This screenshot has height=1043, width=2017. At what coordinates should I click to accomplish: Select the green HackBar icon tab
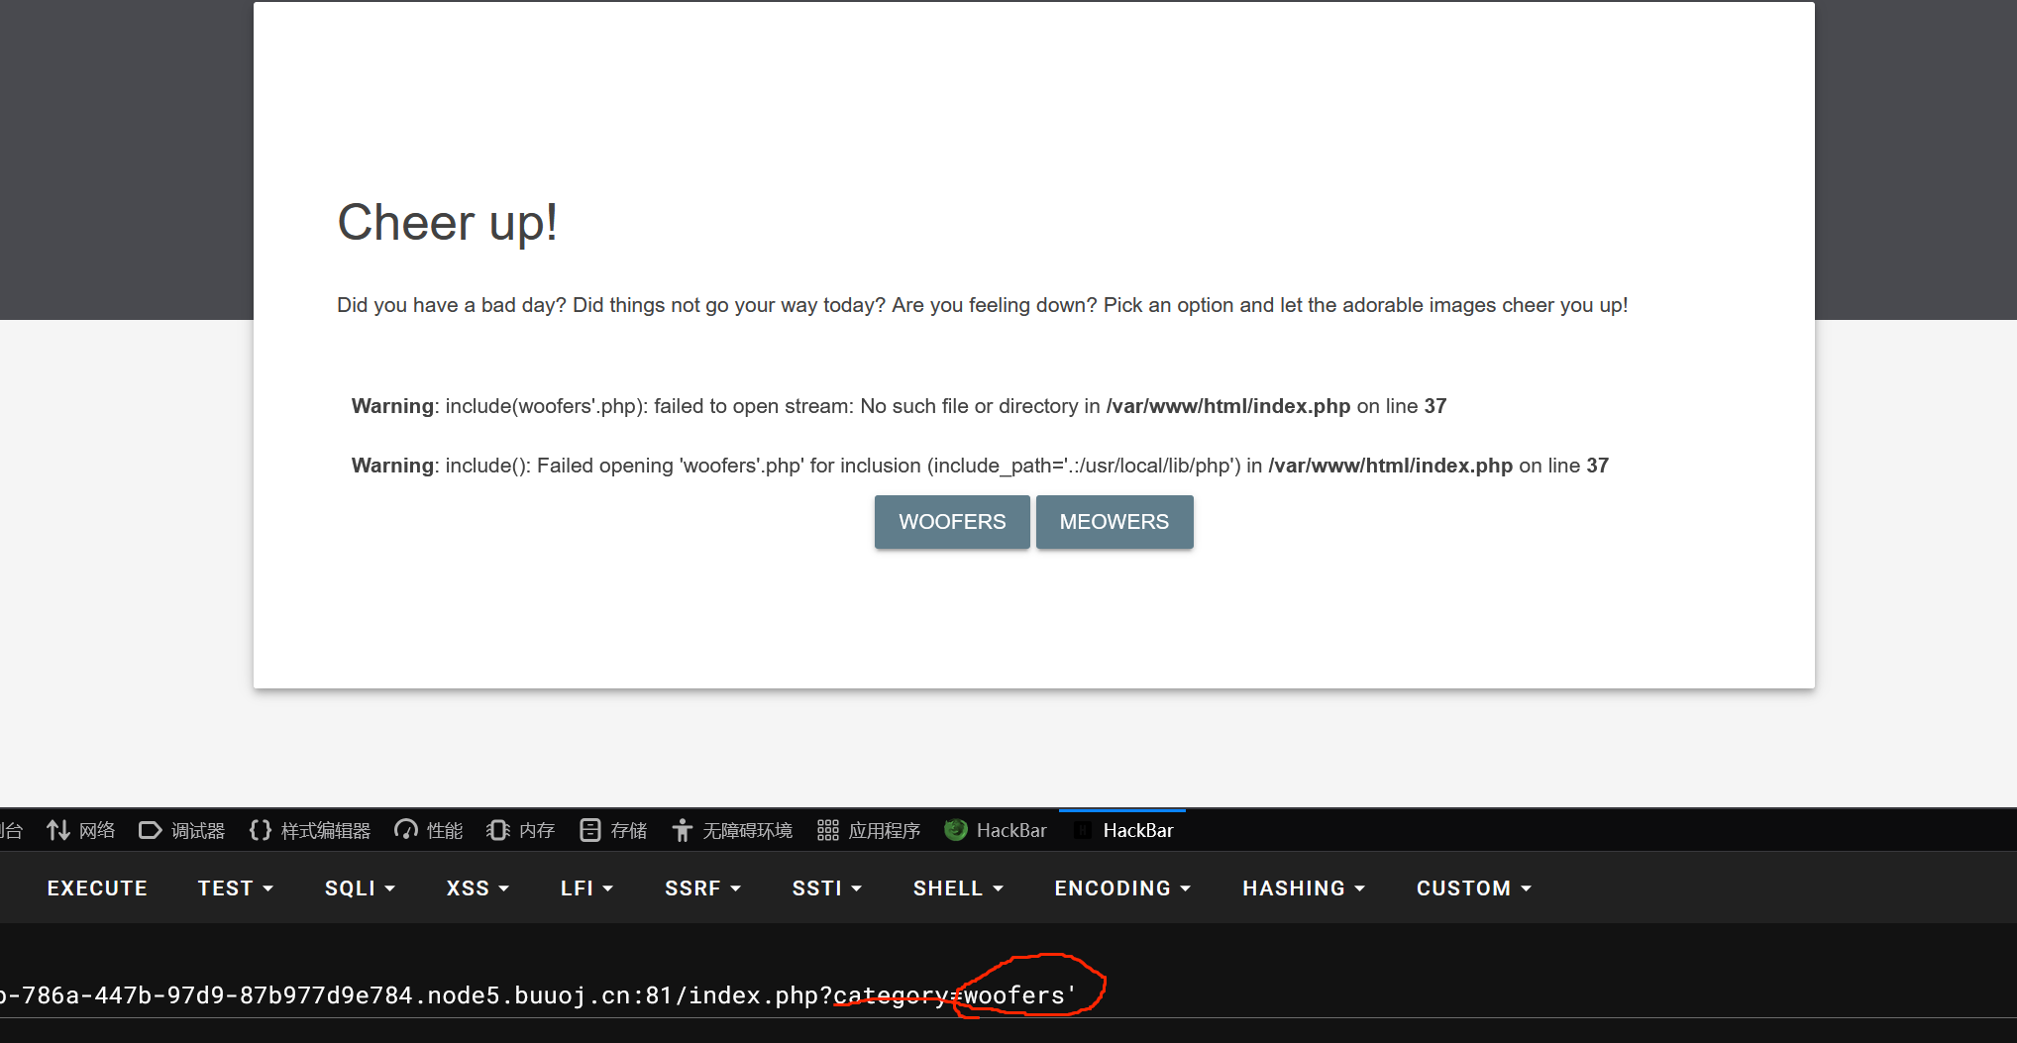956,830
